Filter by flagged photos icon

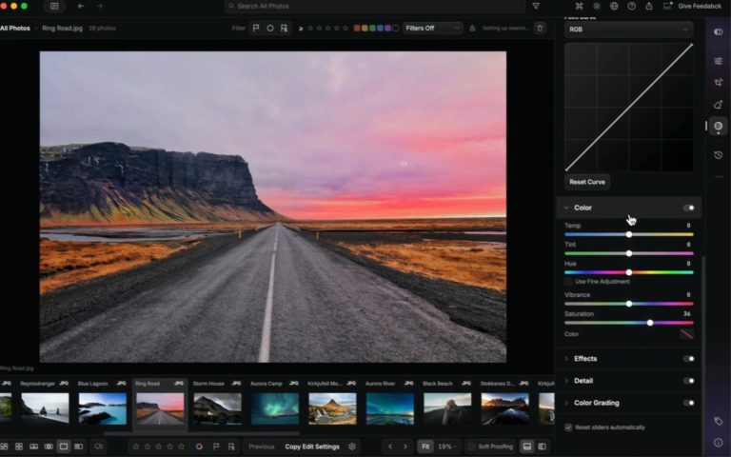[256, 28]
